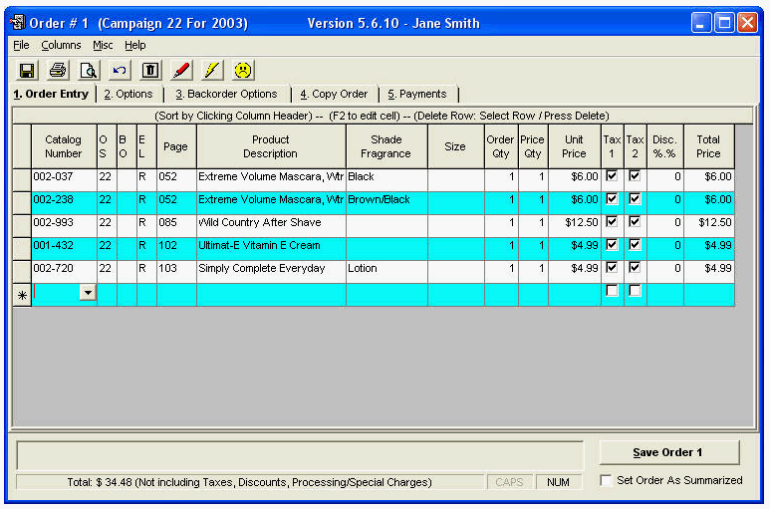The width and height of the screenshot is (770, 509).
Task: Open the Catalog Number dropdown in new row
Action: (88, 293)
